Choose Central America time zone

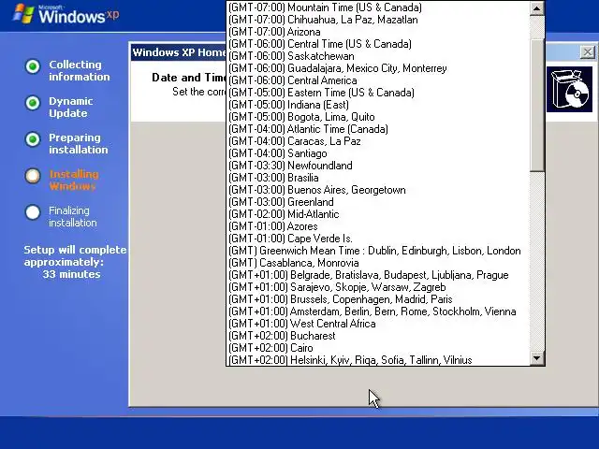tap(378, 80)
